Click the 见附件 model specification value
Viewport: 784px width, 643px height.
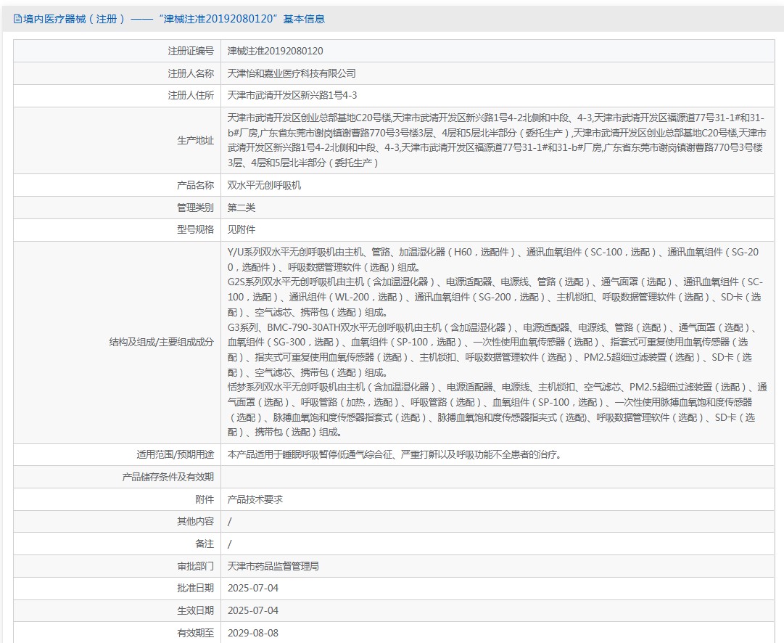241,229
